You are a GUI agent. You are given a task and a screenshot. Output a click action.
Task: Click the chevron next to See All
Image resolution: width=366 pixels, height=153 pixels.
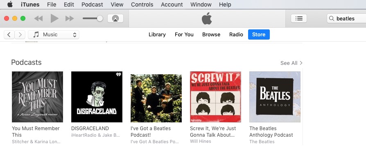click(x=301, y=63)
